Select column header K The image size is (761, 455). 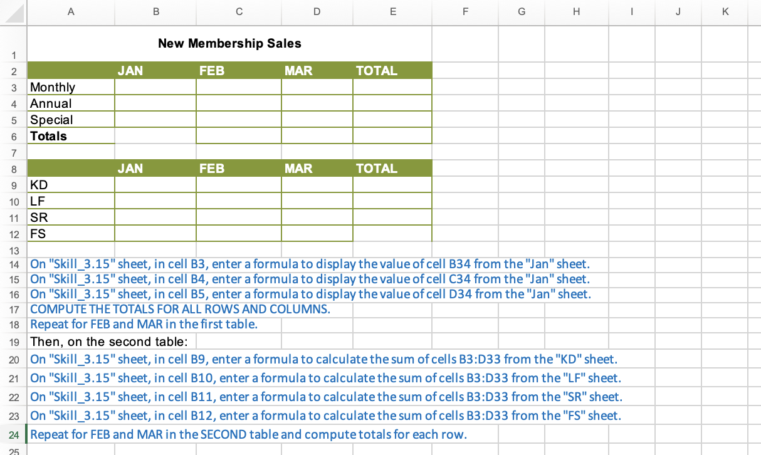(x=725, y=11)
